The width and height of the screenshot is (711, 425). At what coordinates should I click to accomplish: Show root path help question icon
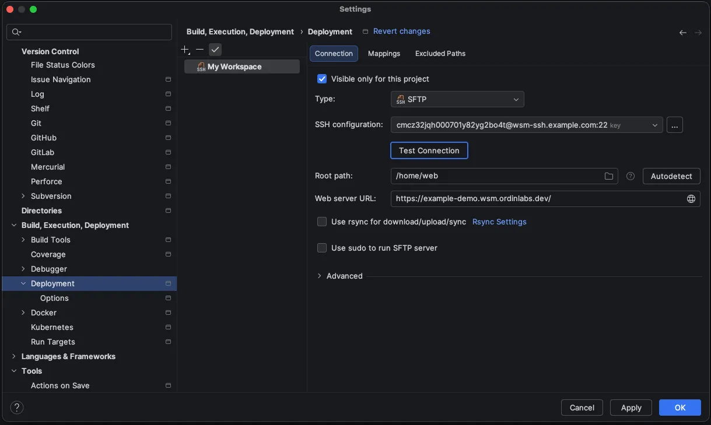tap(630, 176)
